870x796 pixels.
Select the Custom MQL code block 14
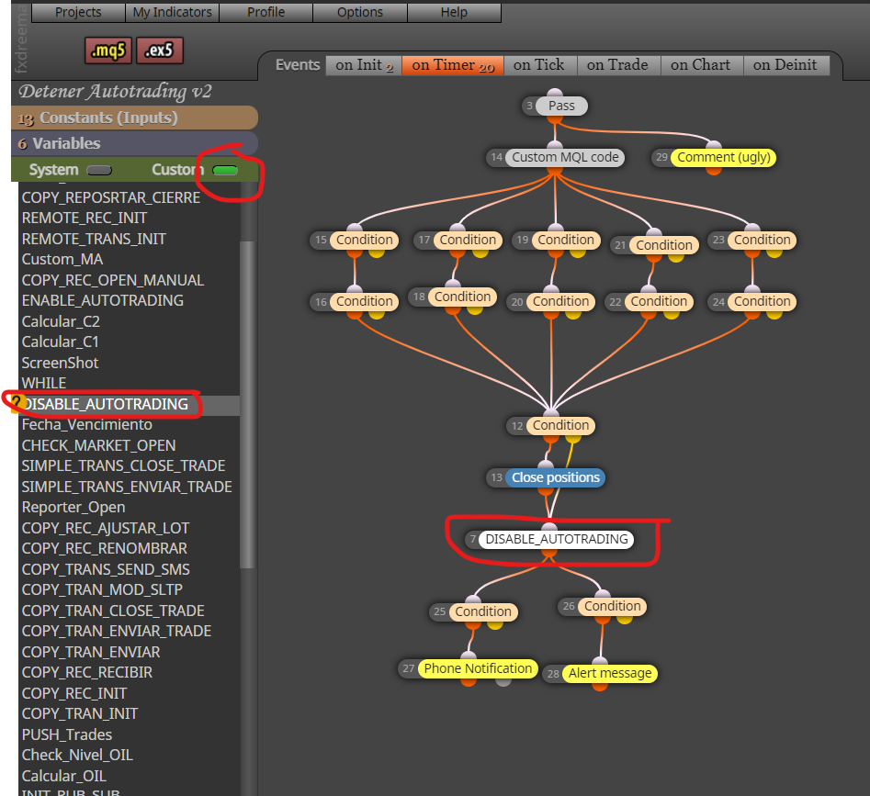565,157
